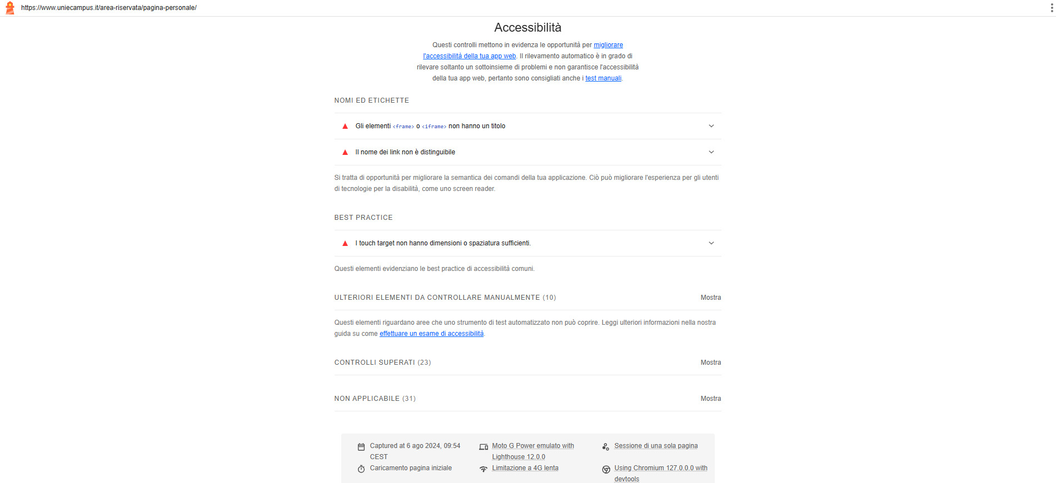Open the 'test manuali' link
Image resolution: width=1056 pixels, height=483 pixels.
pos(603,78)
